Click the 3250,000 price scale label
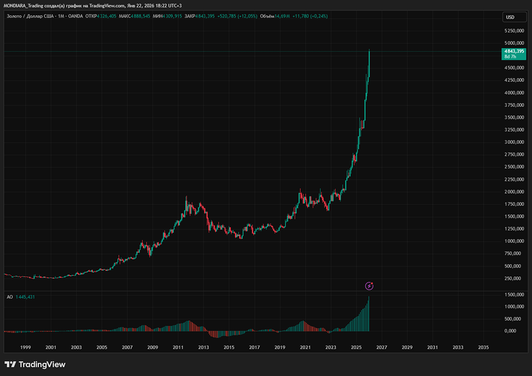532x376 pixels. pyautogui.click(x=514, y=130)
